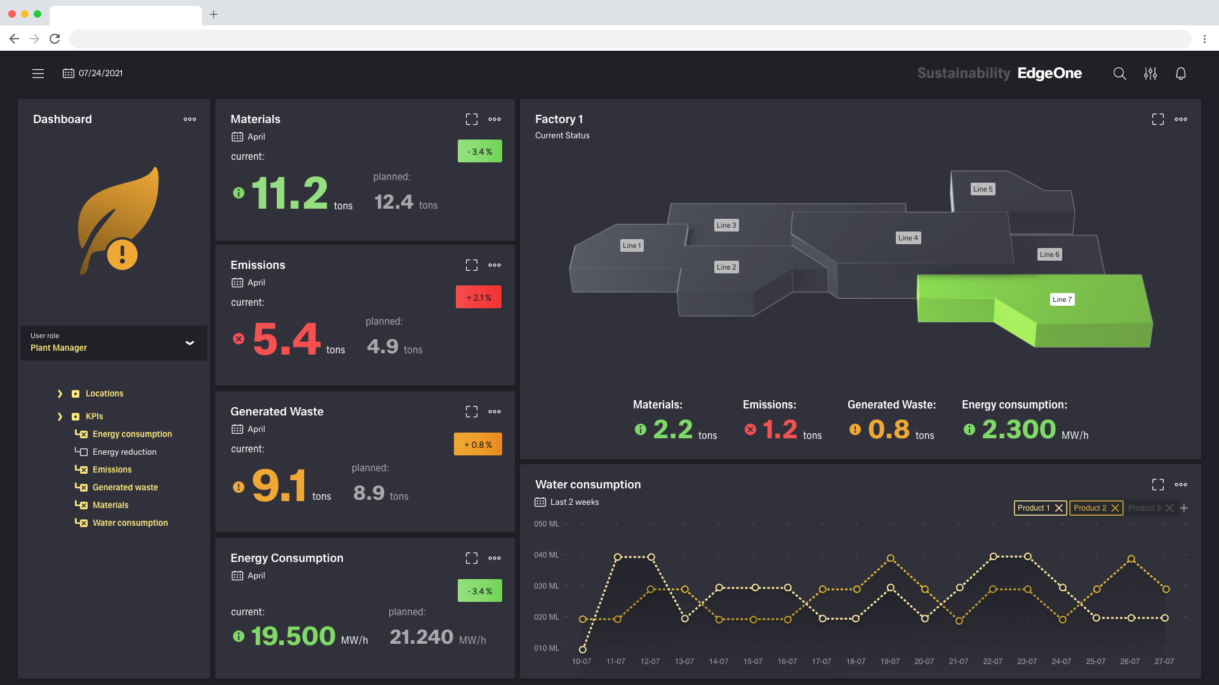Remove the Product 1 filter tag

(1058, 508)
